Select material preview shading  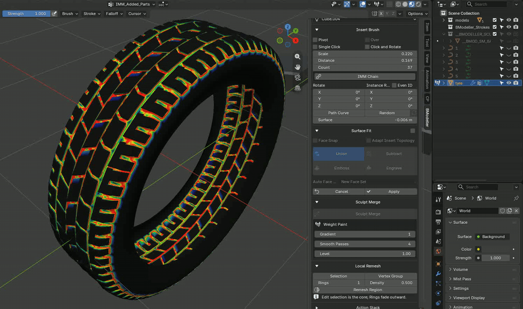click(412, 4)
